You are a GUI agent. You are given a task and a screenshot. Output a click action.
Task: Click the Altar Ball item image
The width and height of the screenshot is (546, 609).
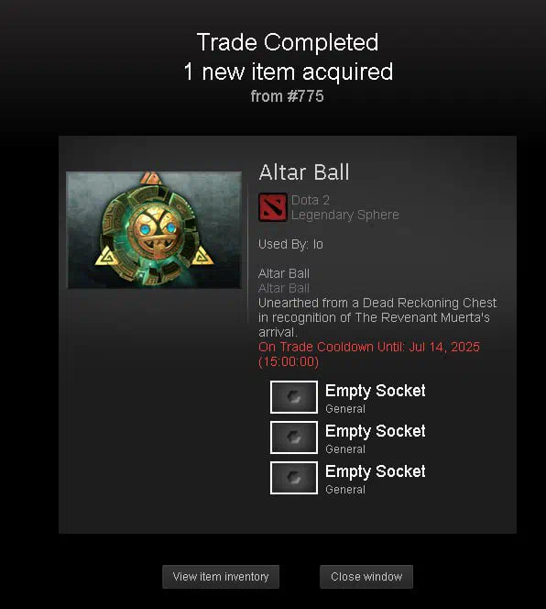pos(154,230)
